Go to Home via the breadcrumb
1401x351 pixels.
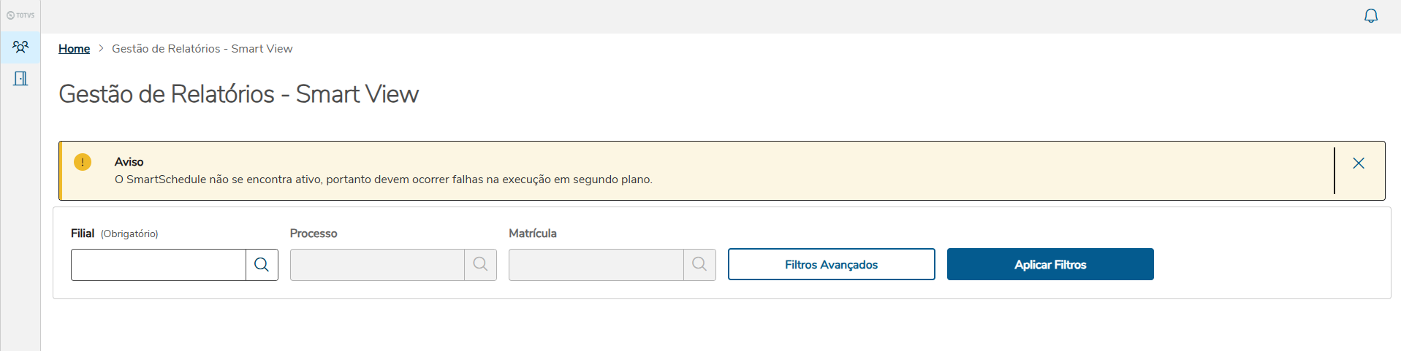click(74, 49)
